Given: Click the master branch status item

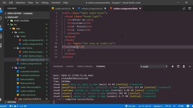Looking at the screenshot, I should [4, 106].
